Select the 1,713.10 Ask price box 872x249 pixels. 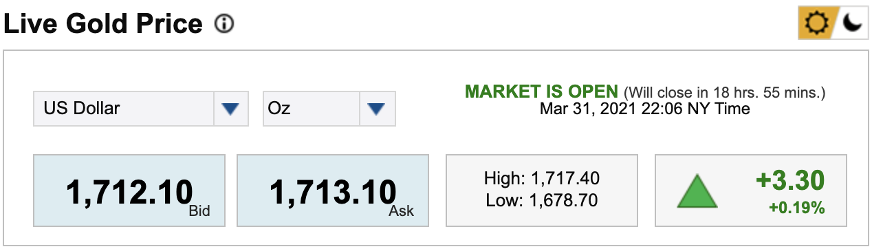point(333,191)
